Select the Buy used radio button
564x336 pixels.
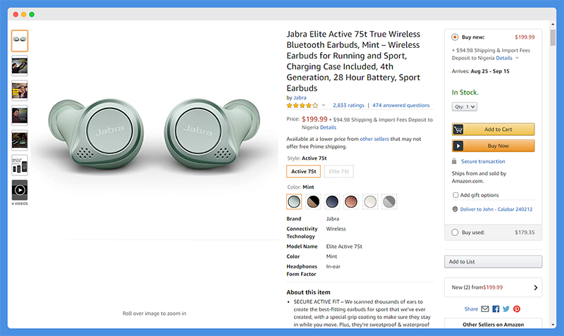point(455,232)
